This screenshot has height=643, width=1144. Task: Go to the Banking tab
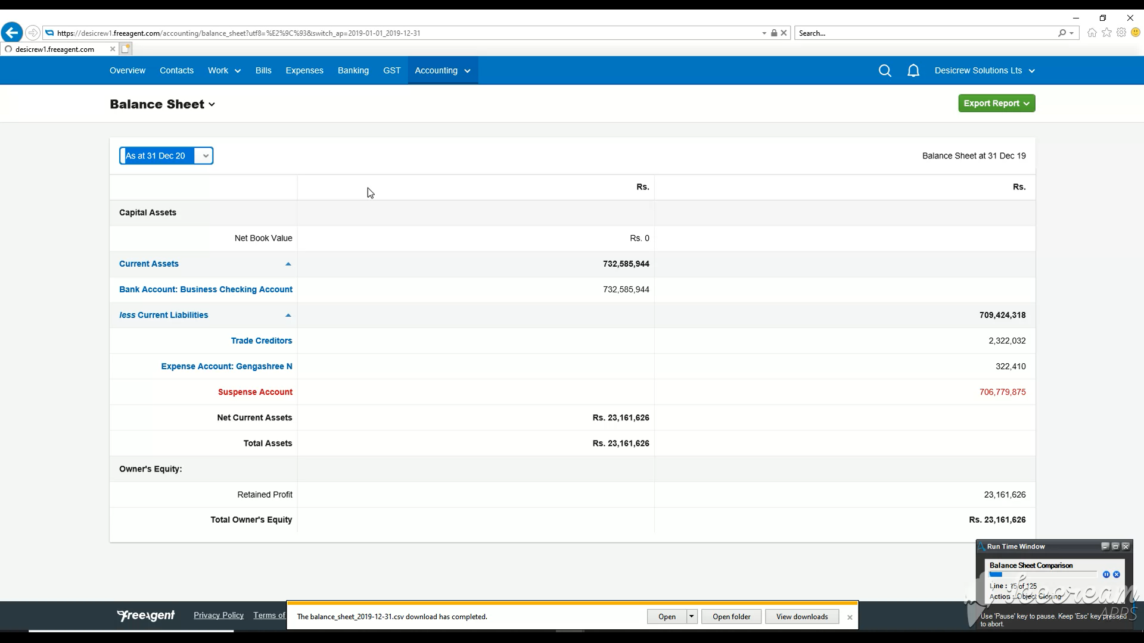point(353,70)
